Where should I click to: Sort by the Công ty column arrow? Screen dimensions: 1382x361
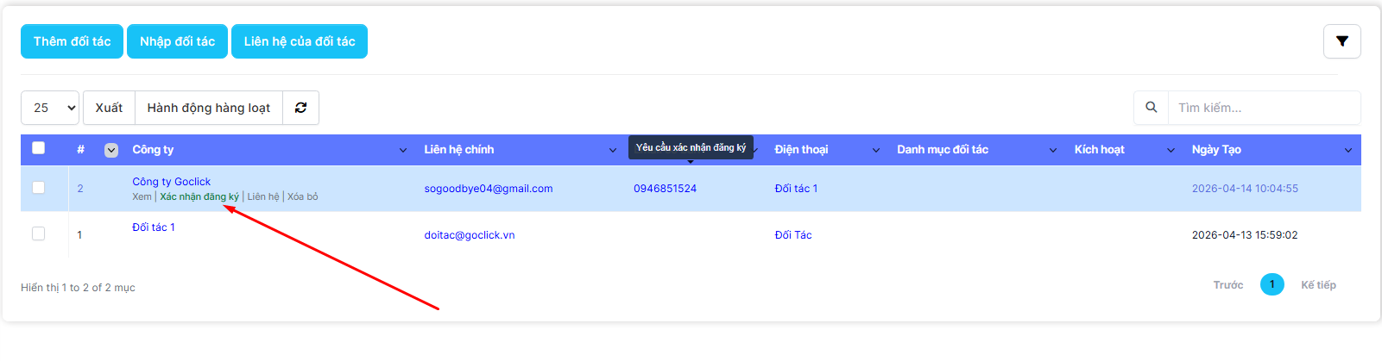click(403, 151)
